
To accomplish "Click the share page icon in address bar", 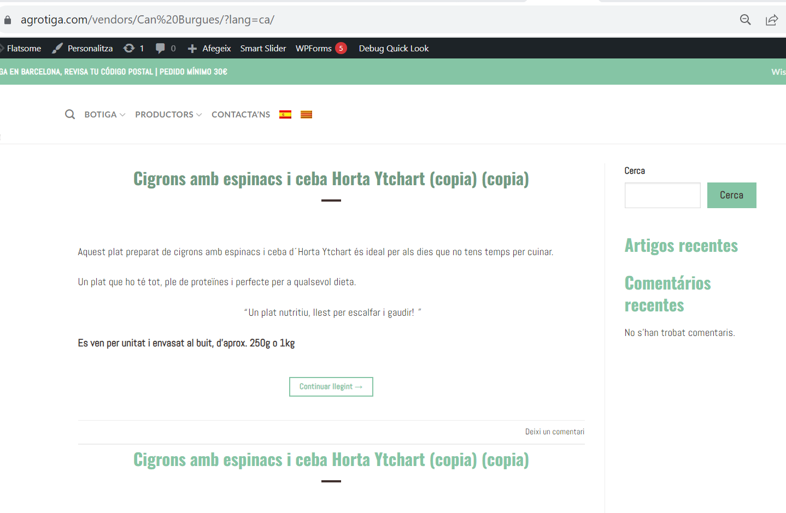I will click(772, 20).
